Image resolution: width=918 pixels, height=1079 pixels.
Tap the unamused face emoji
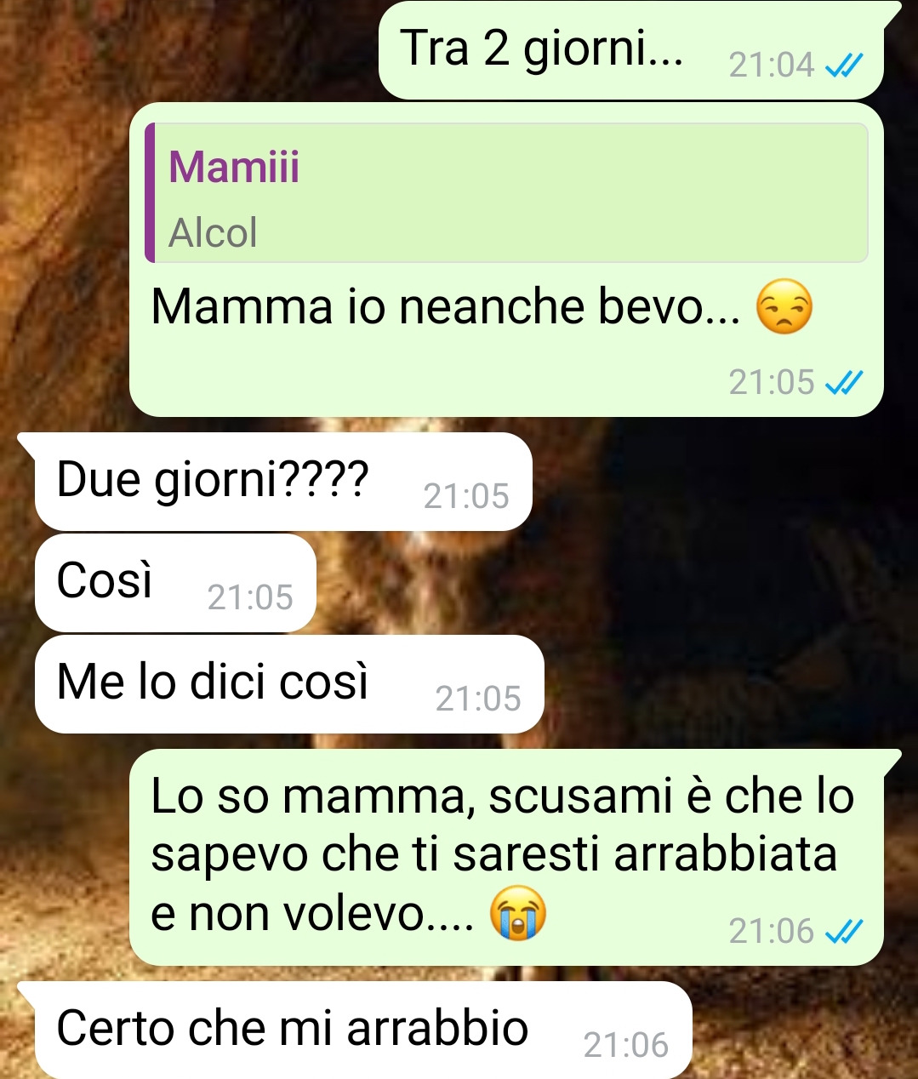pos(784,307)
